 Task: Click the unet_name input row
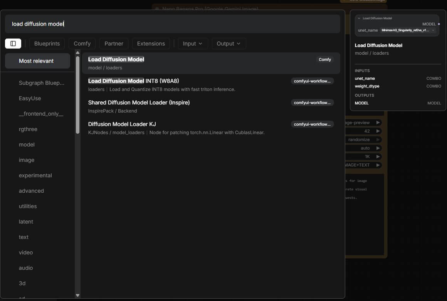click(x=398, y=78)
